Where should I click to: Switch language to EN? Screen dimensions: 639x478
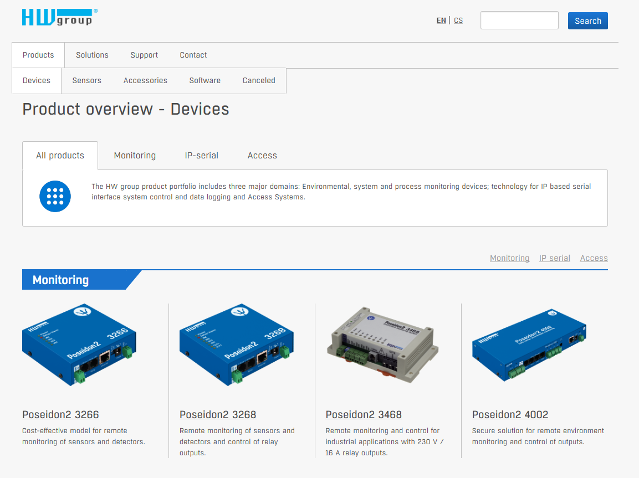pos(441,20)
